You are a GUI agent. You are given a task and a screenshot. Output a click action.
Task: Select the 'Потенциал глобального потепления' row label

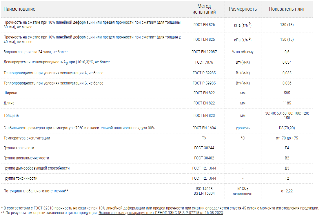click(36, 191)
